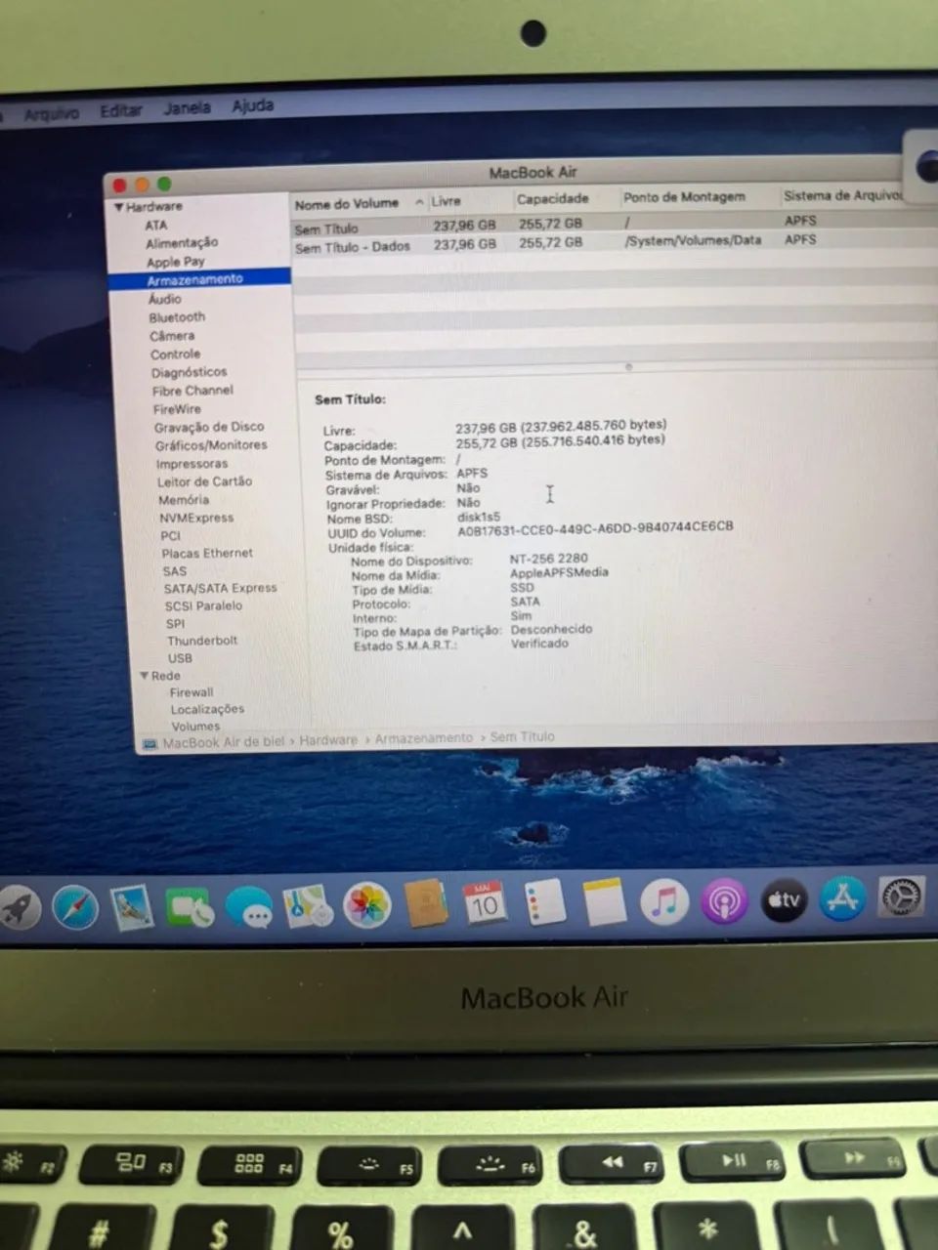Select the Sem Título volume row
Viewport: 938px width, 1250px height.
616,226
